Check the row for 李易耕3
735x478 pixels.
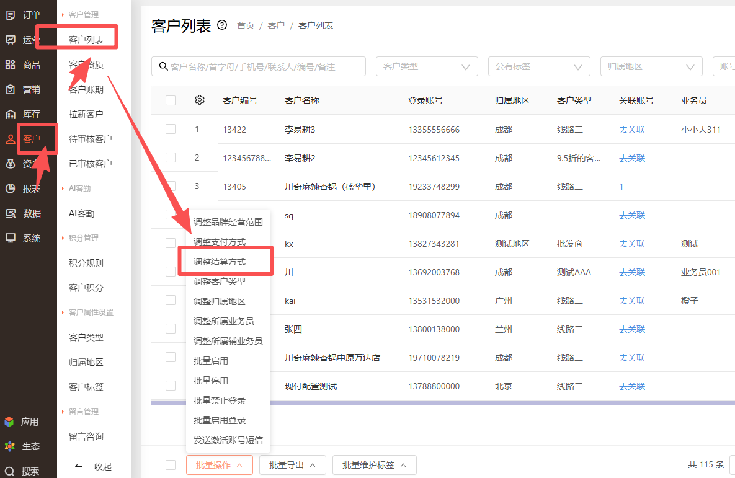[171, 129]
